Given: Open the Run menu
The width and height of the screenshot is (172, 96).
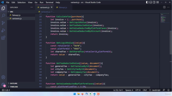Looking at the screenshot, I should pos(41,2).
